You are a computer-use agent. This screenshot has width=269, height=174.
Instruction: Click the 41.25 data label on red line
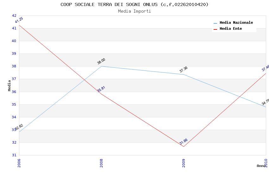tap(19, 20)
